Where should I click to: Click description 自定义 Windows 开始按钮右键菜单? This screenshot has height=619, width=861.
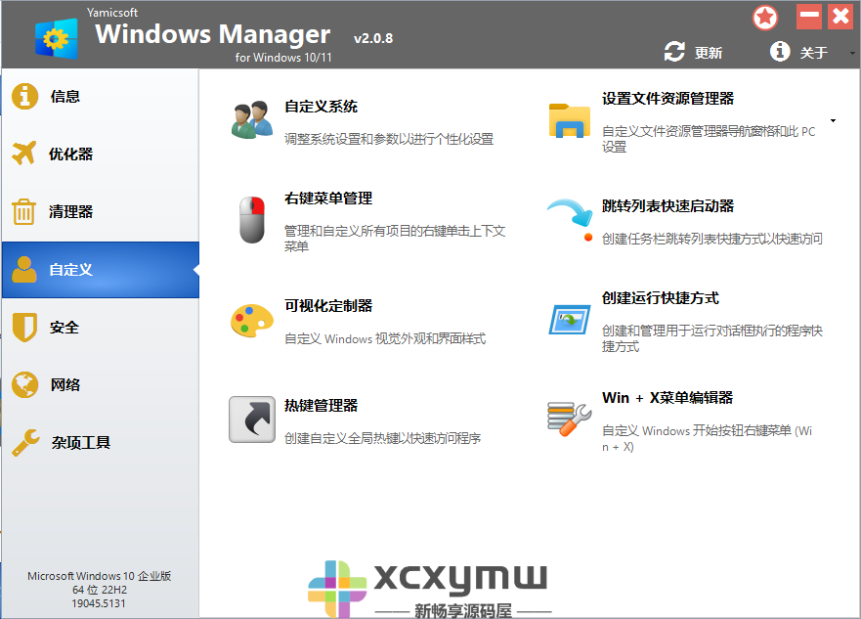click(x=707, y=438)
